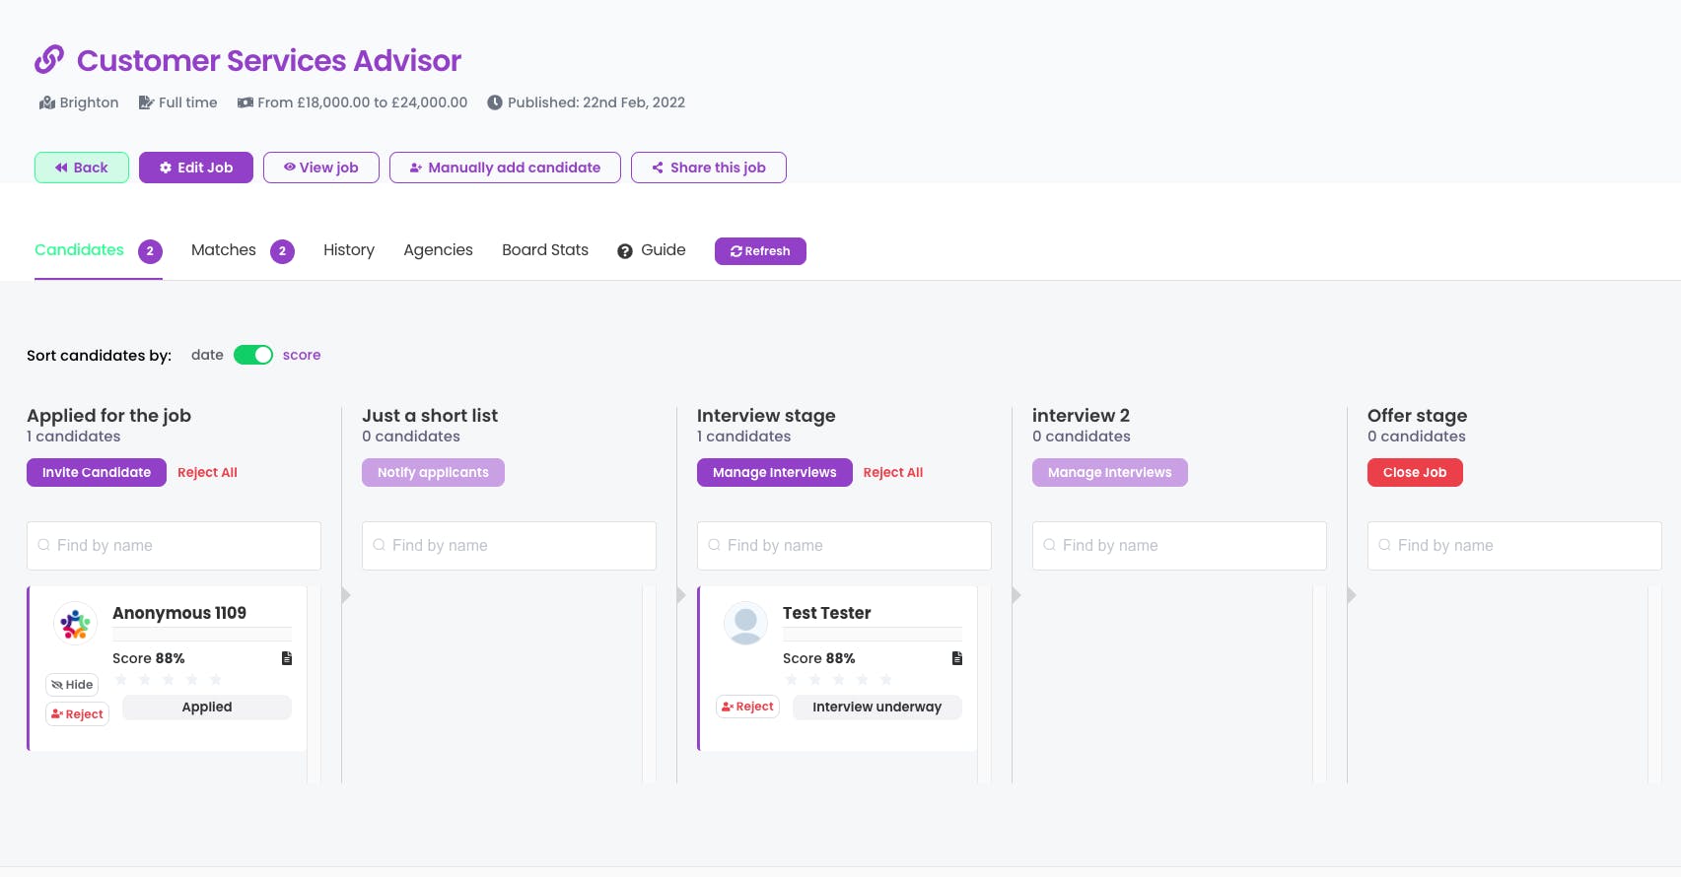Focus Find by name in short list column
This screenshot has width=1681, height=877.
tap(509, 546)
